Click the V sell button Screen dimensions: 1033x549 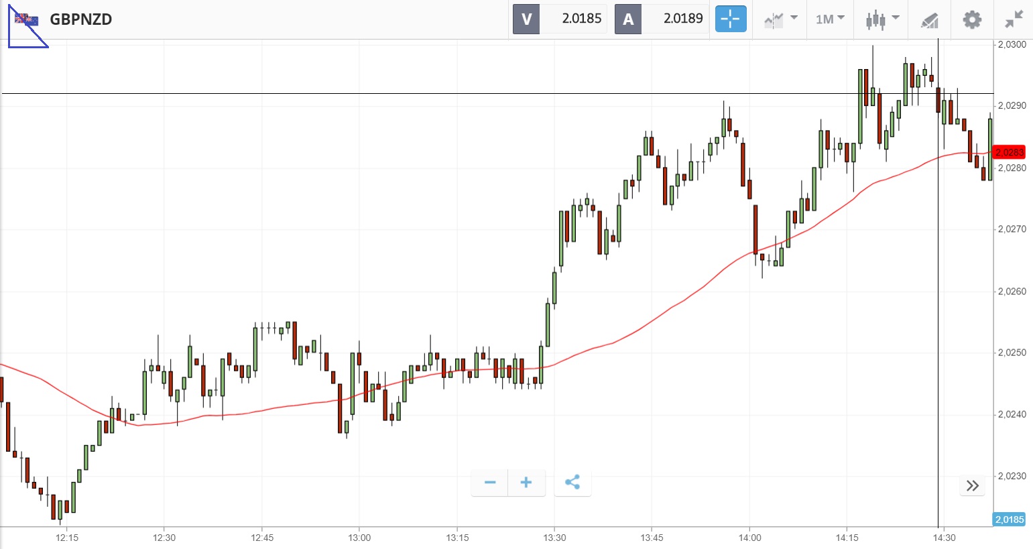click(526, 19)
